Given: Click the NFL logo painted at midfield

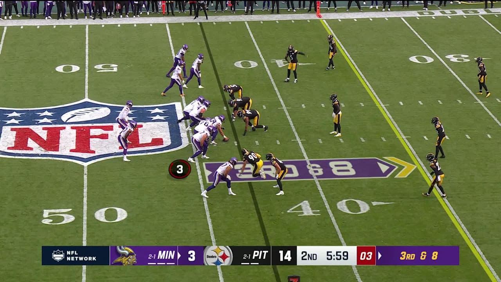Looking at the screenshot, I should click(87, 131).
